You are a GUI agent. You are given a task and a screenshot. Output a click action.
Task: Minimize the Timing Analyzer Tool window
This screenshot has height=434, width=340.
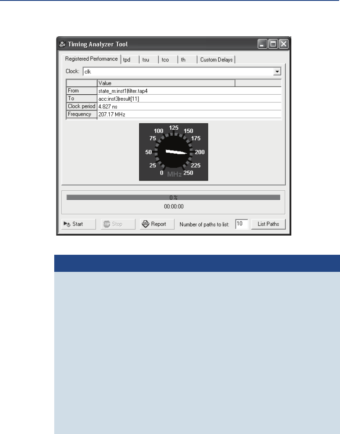(262, 44)
